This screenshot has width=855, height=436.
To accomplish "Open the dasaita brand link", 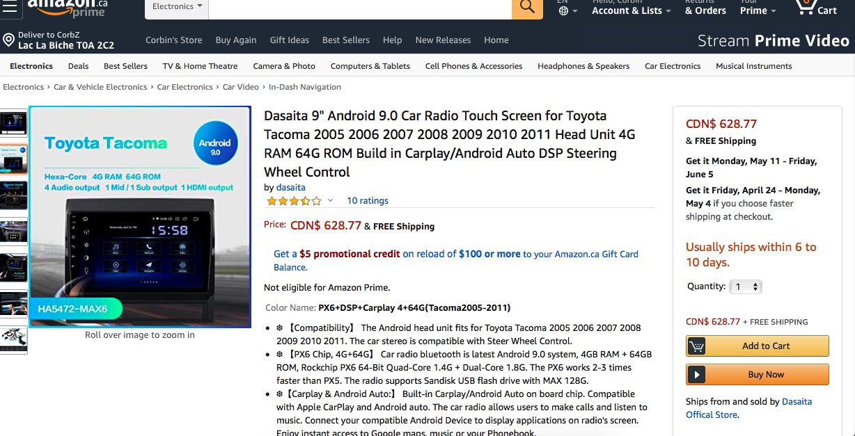I will (x=290, y=188).
